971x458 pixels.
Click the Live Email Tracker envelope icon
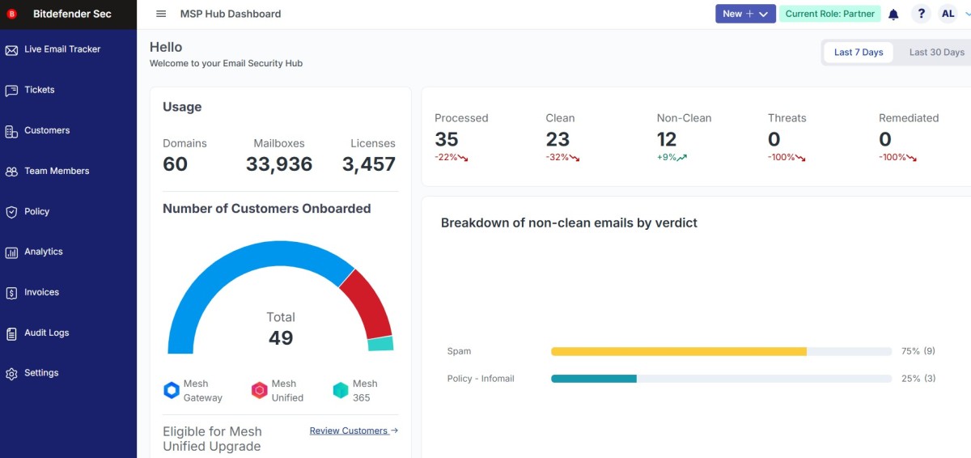(11, 50)
